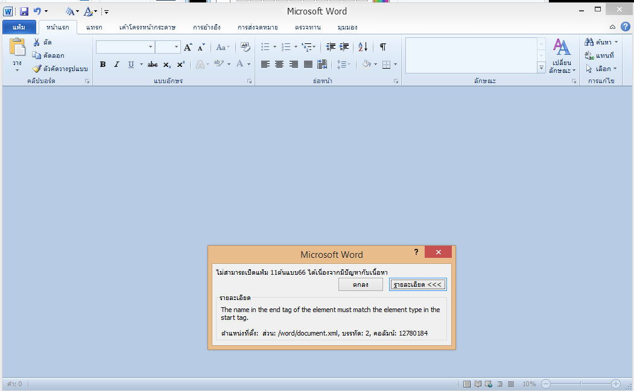
Task: Switch to the Insert tab (แทรก)
Action: coord(94,28)
